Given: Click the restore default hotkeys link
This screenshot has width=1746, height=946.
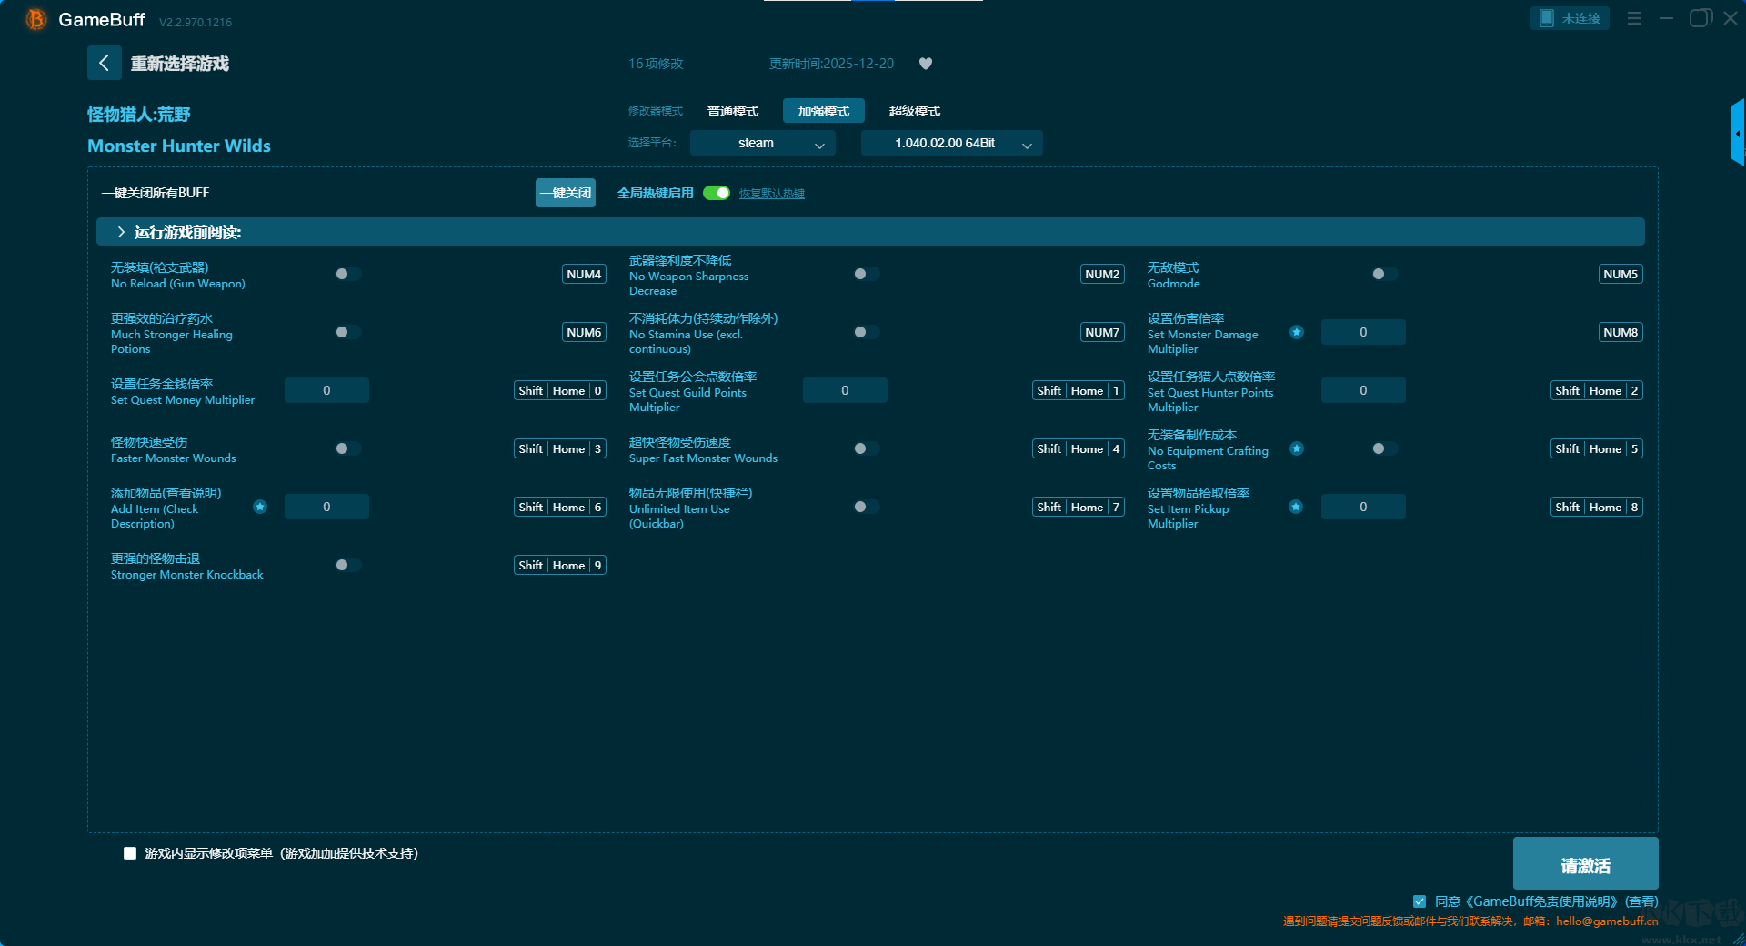Looking at the screenshot, I should tap(771, 194).
